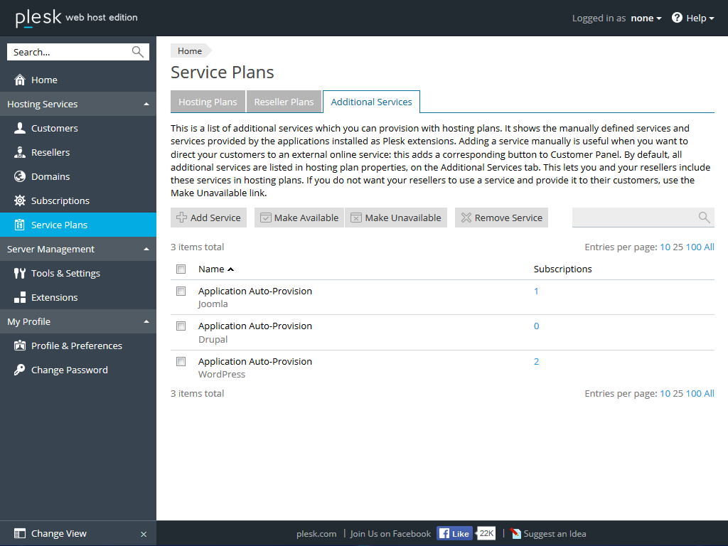Click the Customers person icon in sidebar

coord(19,128)
